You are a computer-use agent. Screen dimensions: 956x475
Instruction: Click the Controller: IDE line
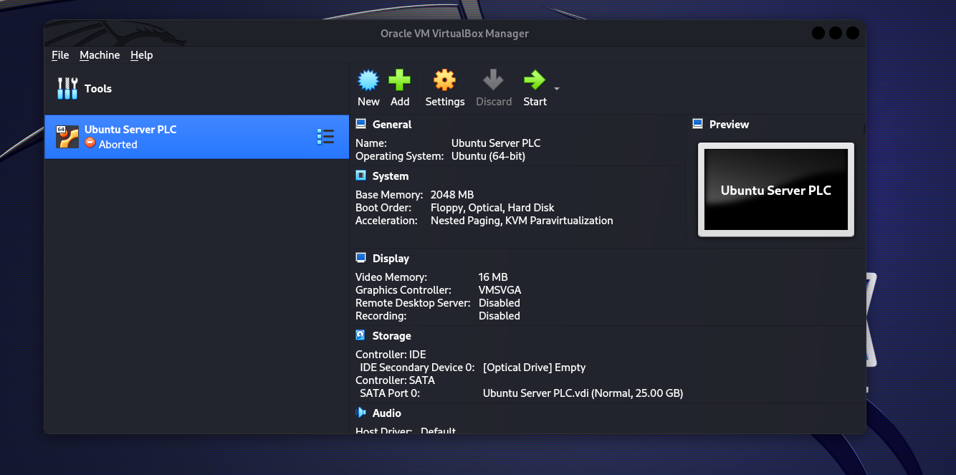[x=391, y=355]
